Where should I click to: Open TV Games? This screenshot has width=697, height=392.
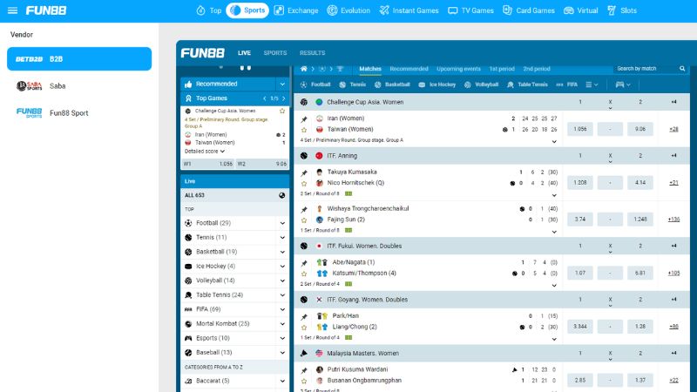(470, 10)
